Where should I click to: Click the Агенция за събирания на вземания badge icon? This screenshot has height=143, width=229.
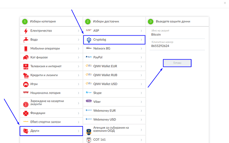click(x=89, y=132)
